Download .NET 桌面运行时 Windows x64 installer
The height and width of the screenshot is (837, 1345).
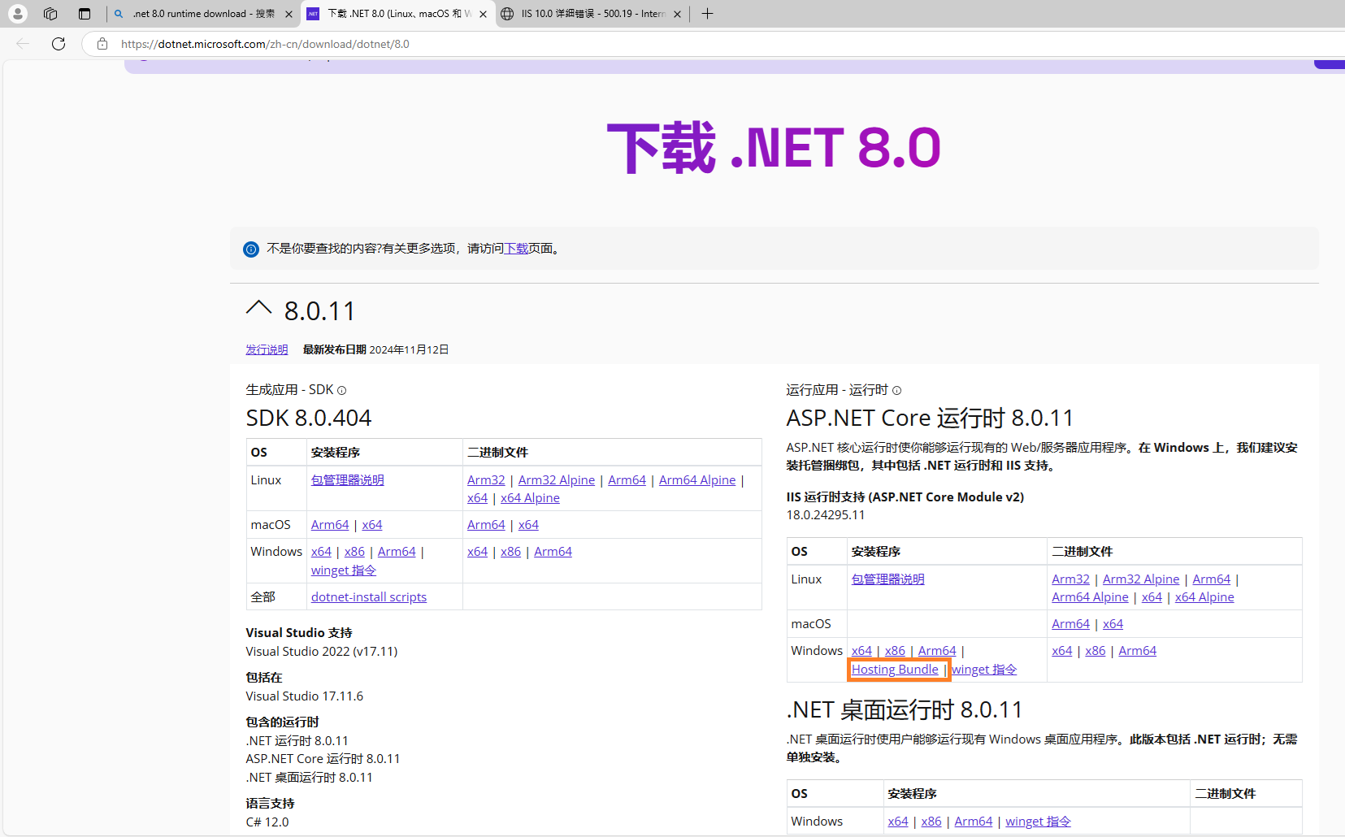coord(898,822)
